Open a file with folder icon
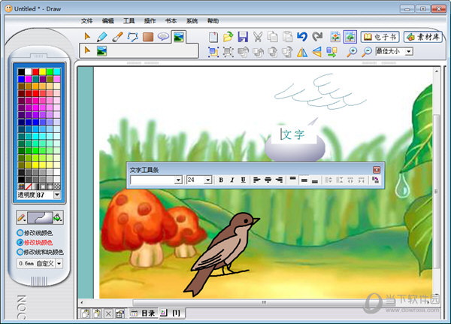Viewport: 451px width, 324px height. [x=228, y=37]
